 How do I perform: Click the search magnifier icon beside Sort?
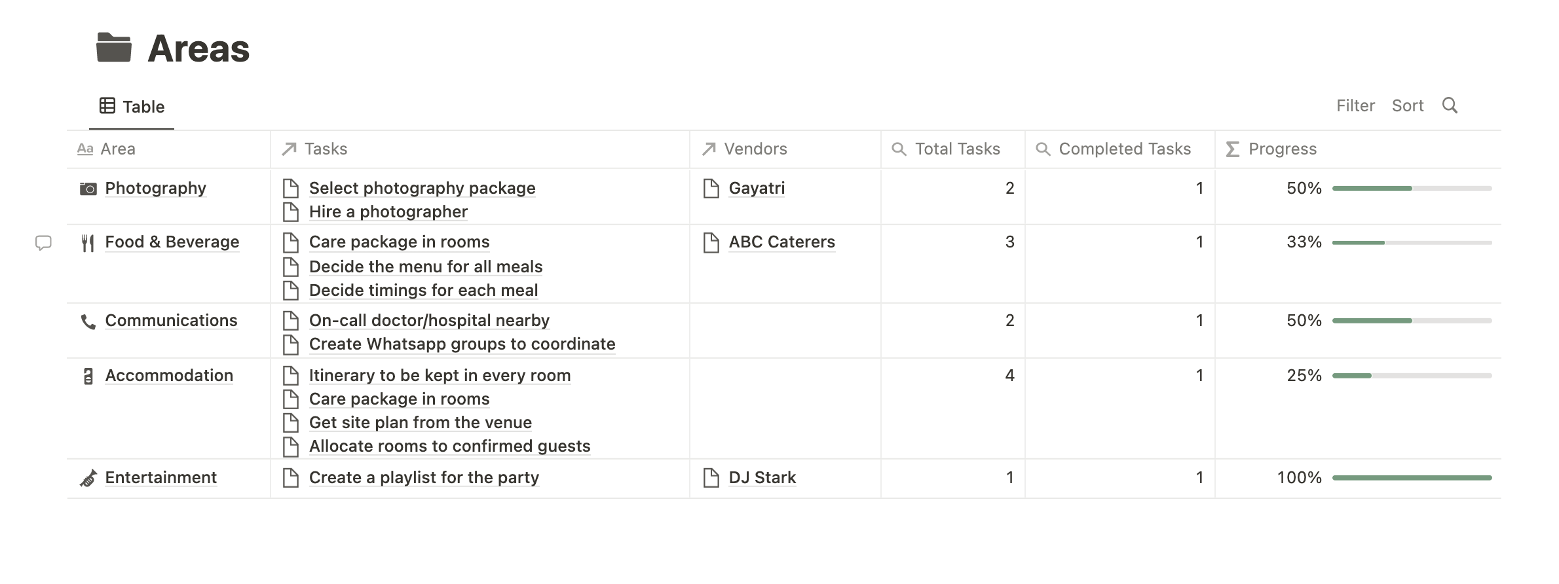(1450, 105)
